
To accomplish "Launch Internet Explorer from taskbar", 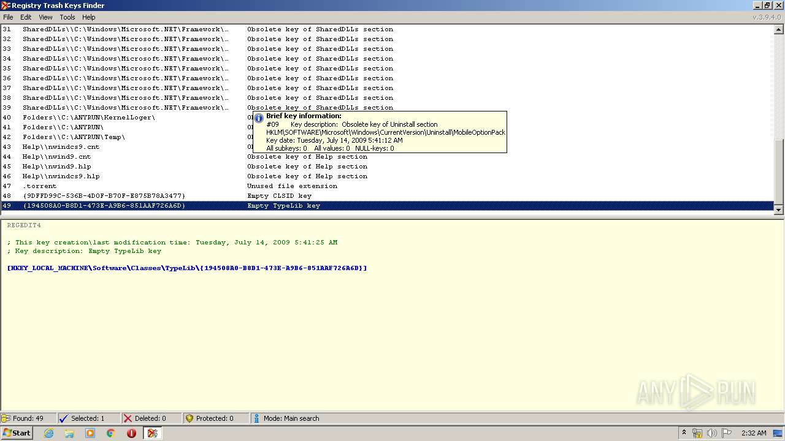I will point(48,433).
